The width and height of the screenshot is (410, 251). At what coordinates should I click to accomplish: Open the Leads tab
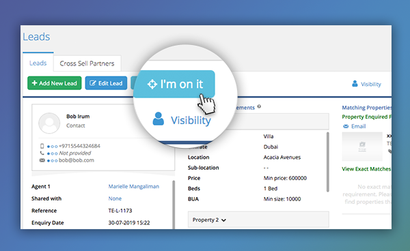[x=38, y=63]
